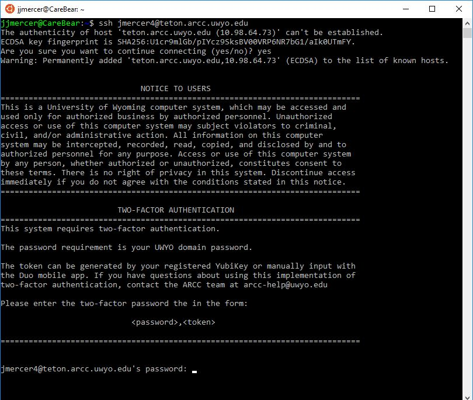Image resolution: width=473 pixels, height=400 pixels.
Task: Click the 'This system requires two-factor authentication.' line
Action: click(x=110, y=229)
